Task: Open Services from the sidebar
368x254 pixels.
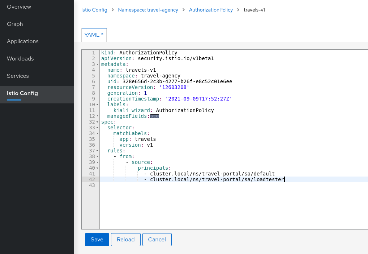Action: 18,76
